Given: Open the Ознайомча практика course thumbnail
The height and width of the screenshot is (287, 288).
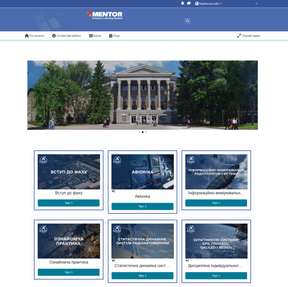Looking at the screenshot, I should click(x=69, y=241).
